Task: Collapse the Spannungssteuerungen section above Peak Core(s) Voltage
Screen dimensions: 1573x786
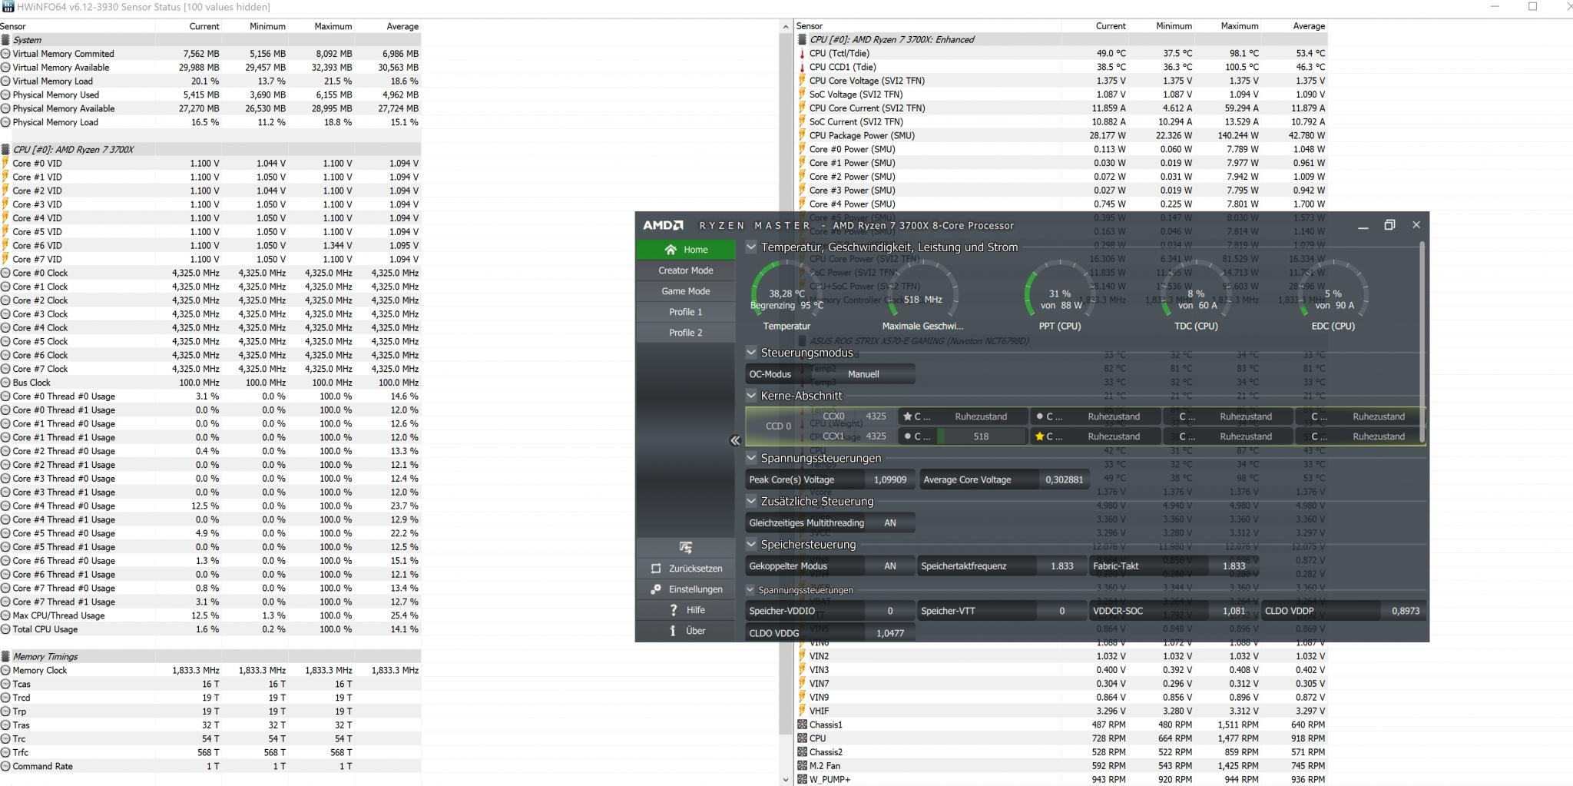Action: coord(751,458)
